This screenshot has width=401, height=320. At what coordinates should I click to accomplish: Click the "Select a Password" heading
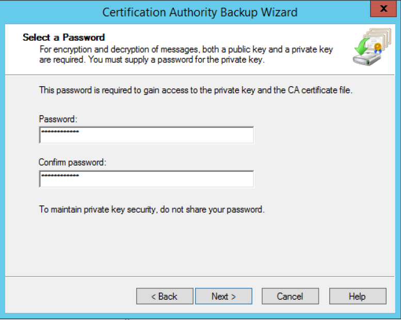coord(63,37)
